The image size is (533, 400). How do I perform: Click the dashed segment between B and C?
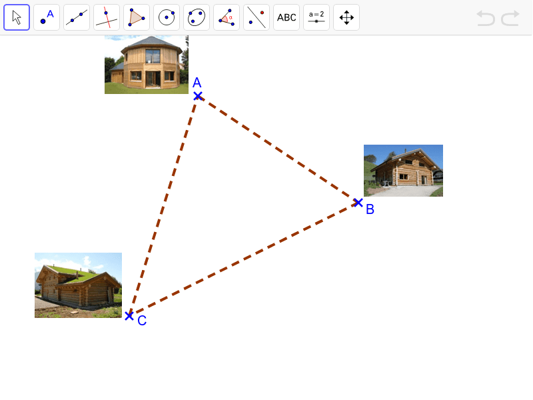[243, 259]
